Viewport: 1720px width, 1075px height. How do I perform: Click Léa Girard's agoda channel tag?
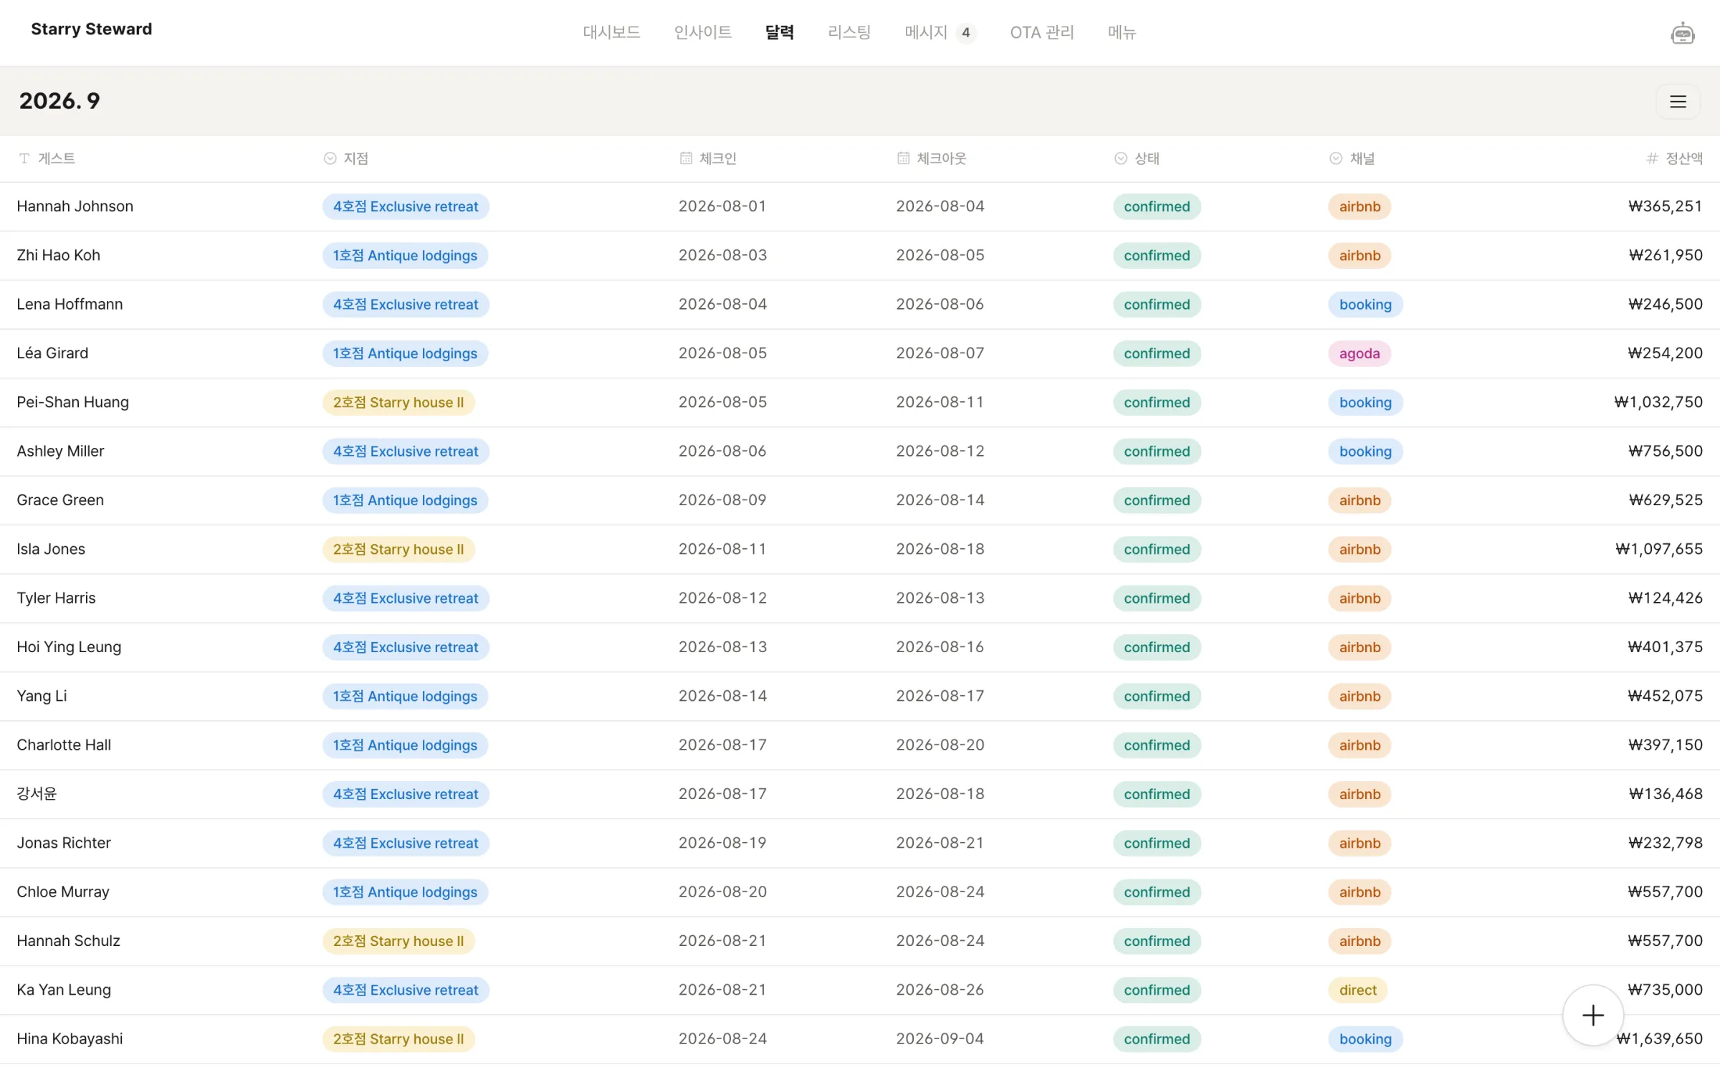[1360, 353]
